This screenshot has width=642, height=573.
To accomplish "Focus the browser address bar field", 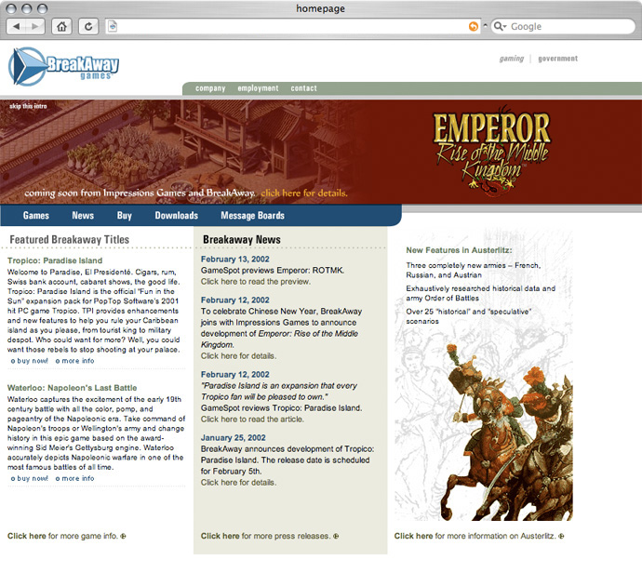I will coord(292,27).
